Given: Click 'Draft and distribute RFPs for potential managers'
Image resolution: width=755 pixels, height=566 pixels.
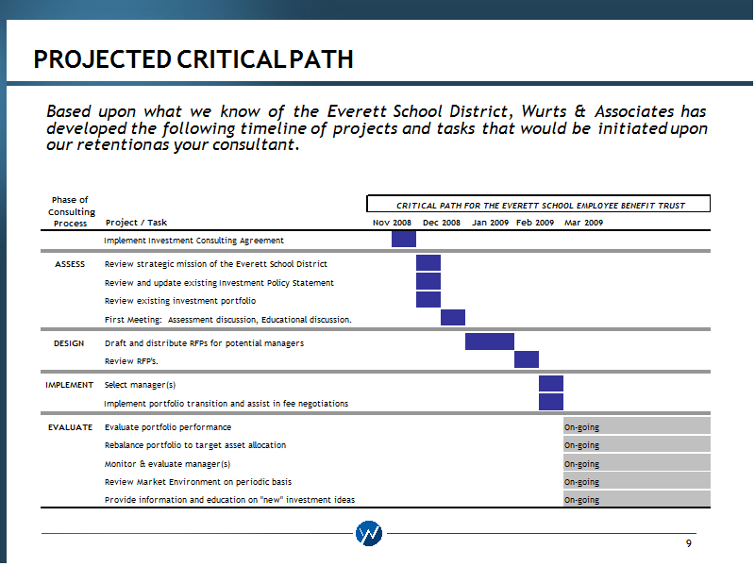Looking at the screenshot, I should click(204, 343).
